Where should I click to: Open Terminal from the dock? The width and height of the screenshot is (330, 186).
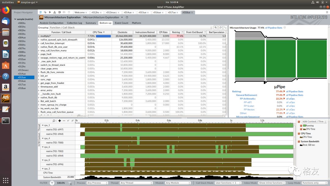point(6,121)
